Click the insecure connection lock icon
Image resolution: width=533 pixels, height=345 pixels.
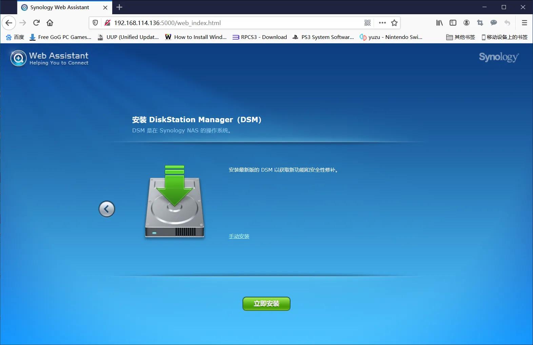pos(107,23)
